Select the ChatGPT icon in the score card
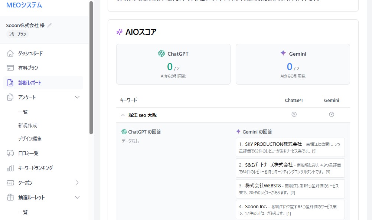This screenshot has width=372, height=220. 161,53
